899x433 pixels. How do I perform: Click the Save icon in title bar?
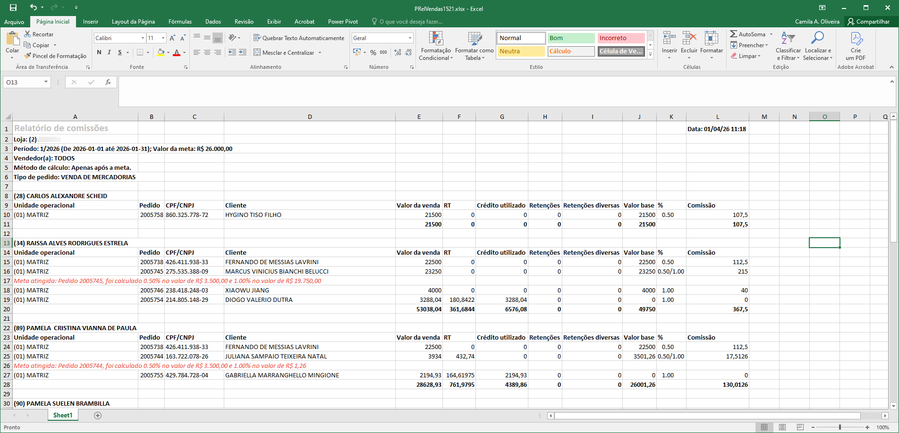tap(13, 8)
